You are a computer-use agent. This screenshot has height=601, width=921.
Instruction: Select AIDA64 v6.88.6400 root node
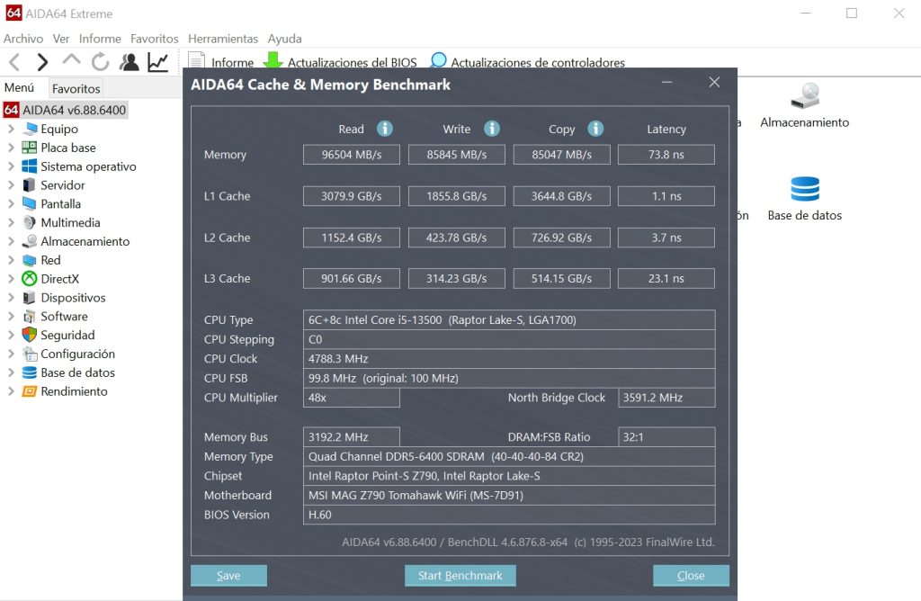(x=66, y=110)
